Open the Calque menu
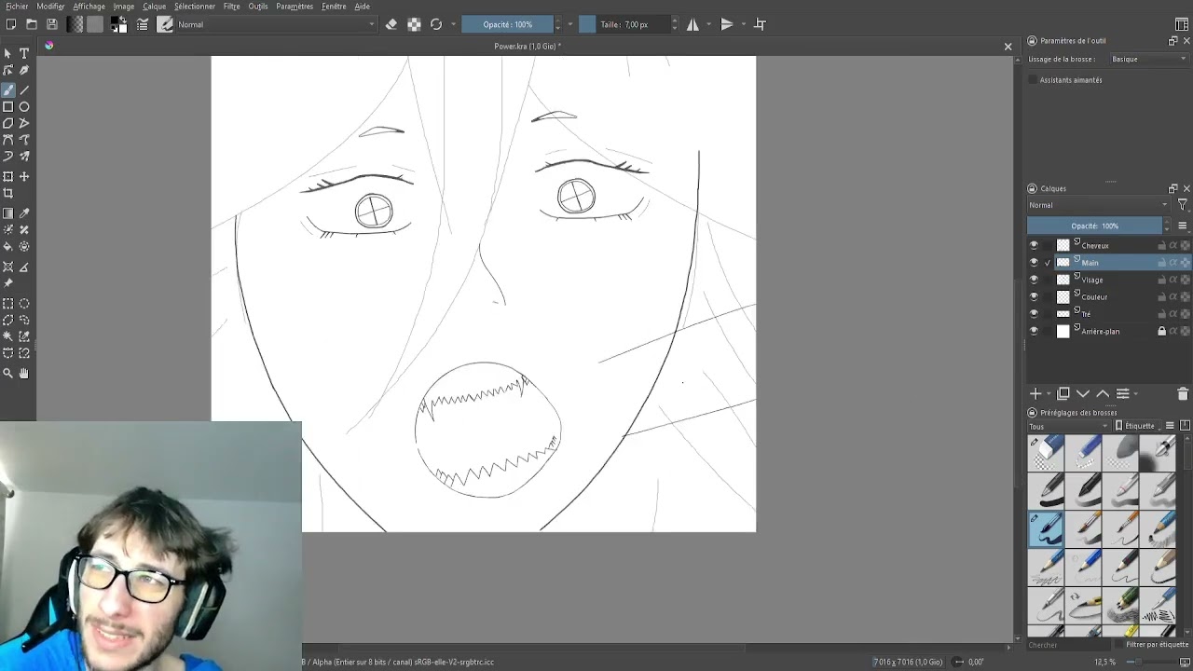1193x671 pixels. point(155,7)
